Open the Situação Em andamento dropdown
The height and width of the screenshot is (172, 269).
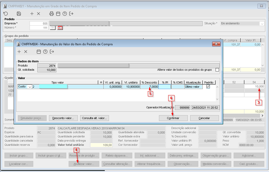click(262, 24)
